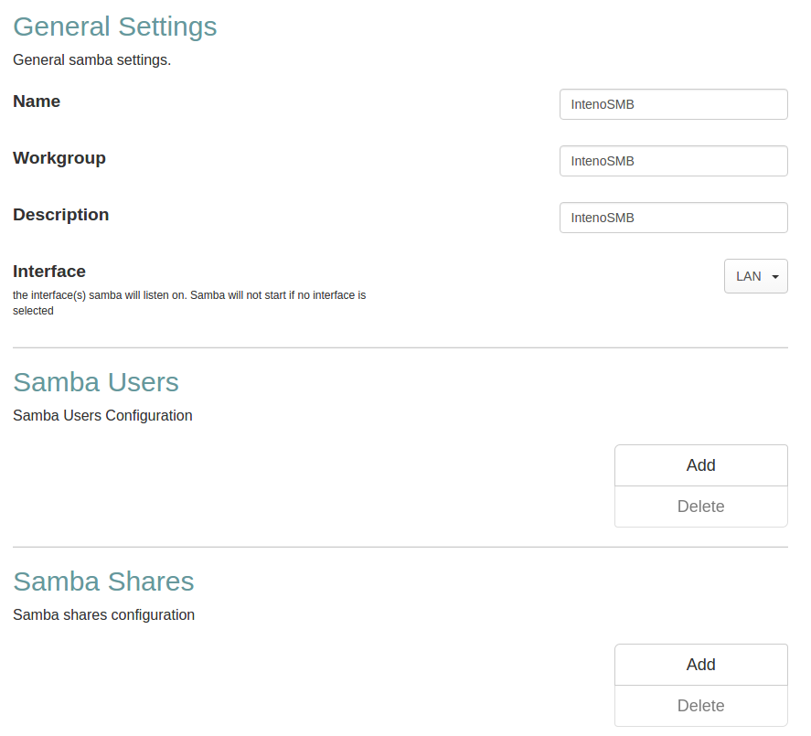Viewport: 811px width, 736px height.
Task: Click the bold Interface label
Action: [x=49, y=272]
